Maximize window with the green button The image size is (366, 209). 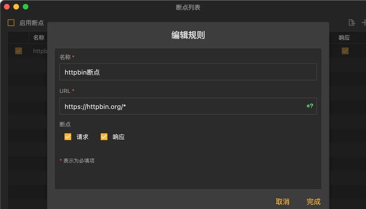point(25,7)
